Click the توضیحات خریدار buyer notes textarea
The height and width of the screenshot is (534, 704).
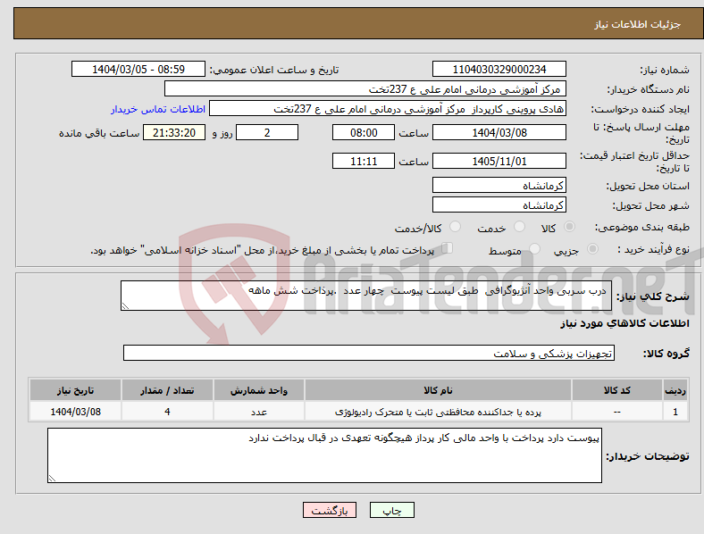[x=324, y=455]
